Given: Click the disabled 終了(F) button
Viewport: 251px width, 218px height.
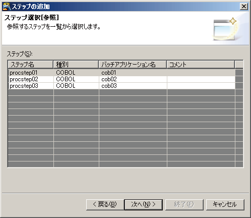Looking at the screenshot, I should [184, 204].
